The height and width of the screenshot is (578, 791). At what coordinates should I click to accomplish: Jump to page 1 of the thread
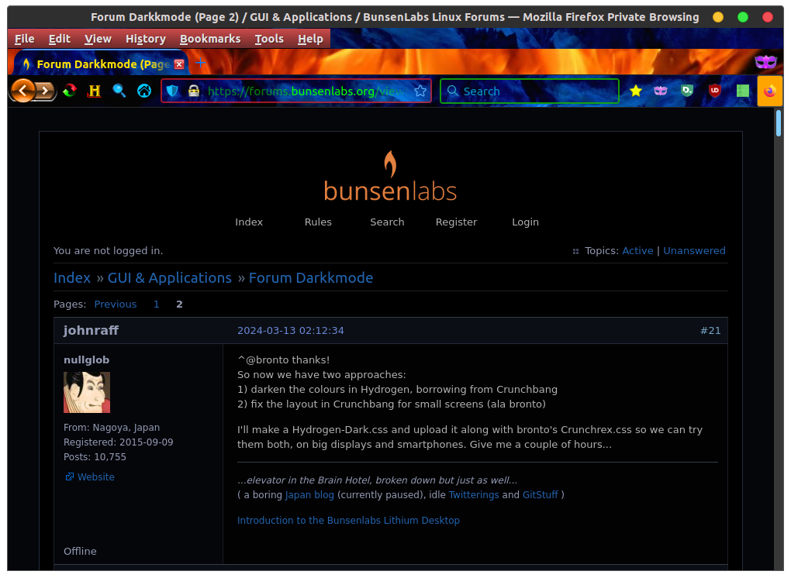pos(157,304)
